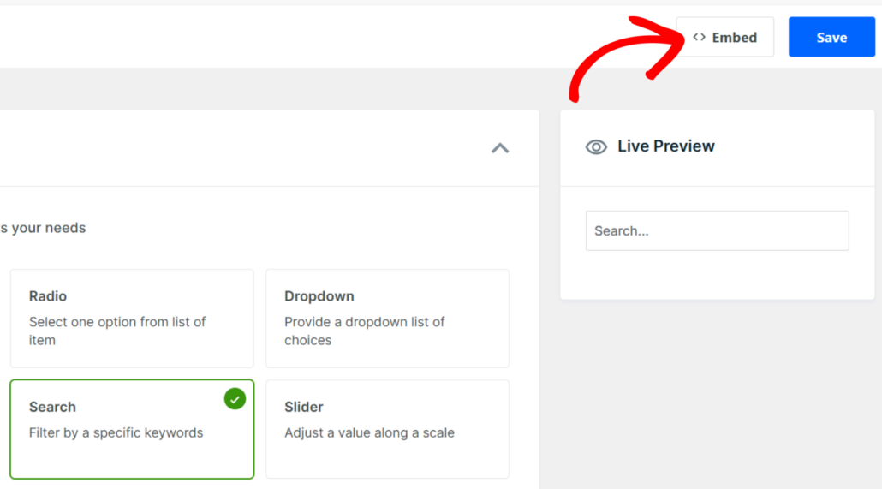Click the 'Filter by a specific keywords' text

[116, 433]
